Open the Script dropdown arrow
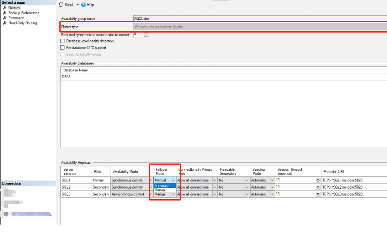Image resolution: width=387 pixels, height=238 pixels. tap(77, 4)
